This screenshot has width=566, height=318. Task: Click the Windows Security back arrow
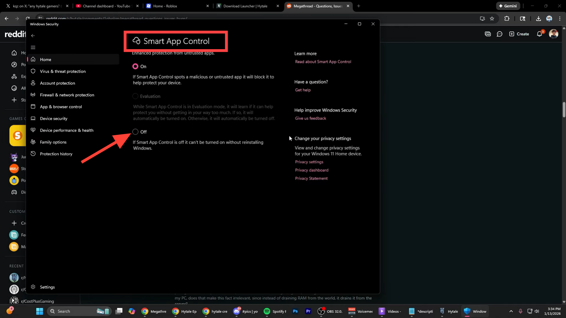coord(33,36)
